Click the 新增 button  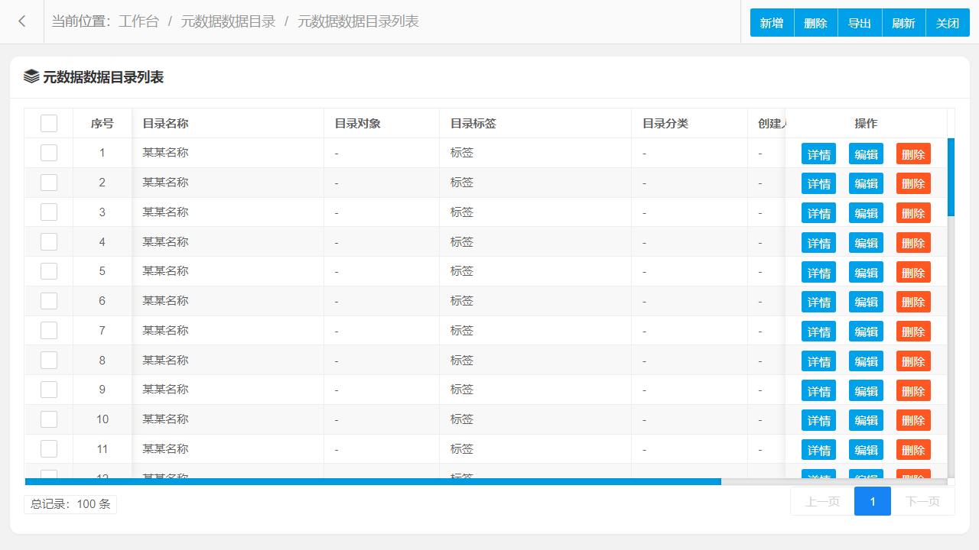click(x=772, y=23)
